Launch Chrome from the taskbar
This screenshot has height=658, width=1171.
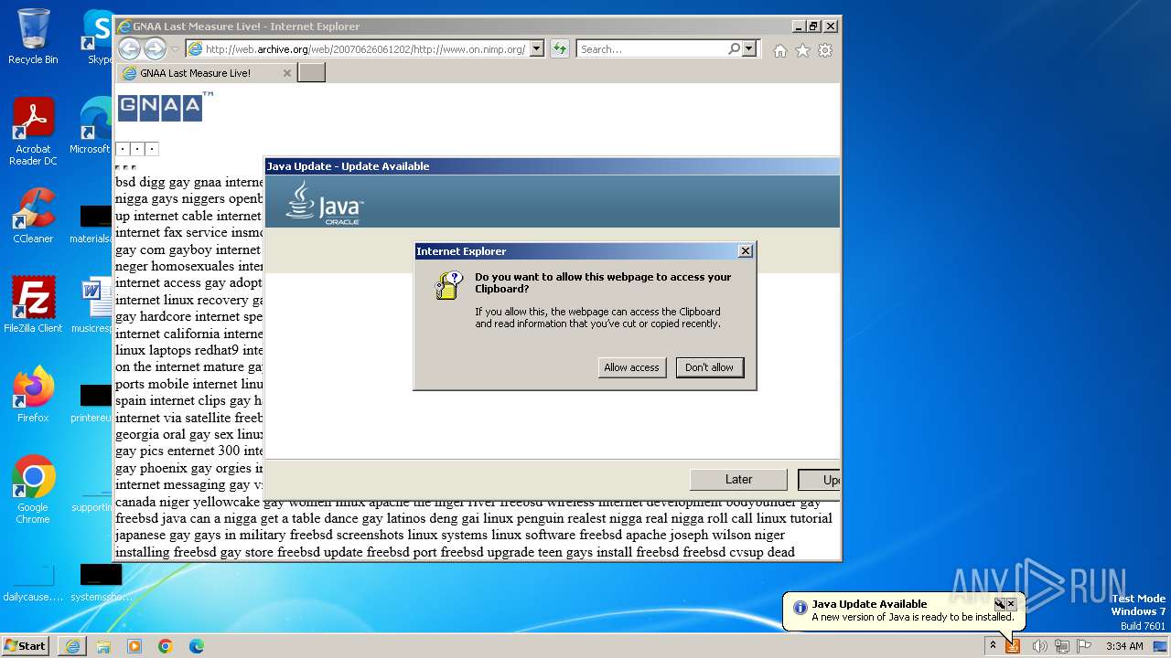(x=166, y=646)
